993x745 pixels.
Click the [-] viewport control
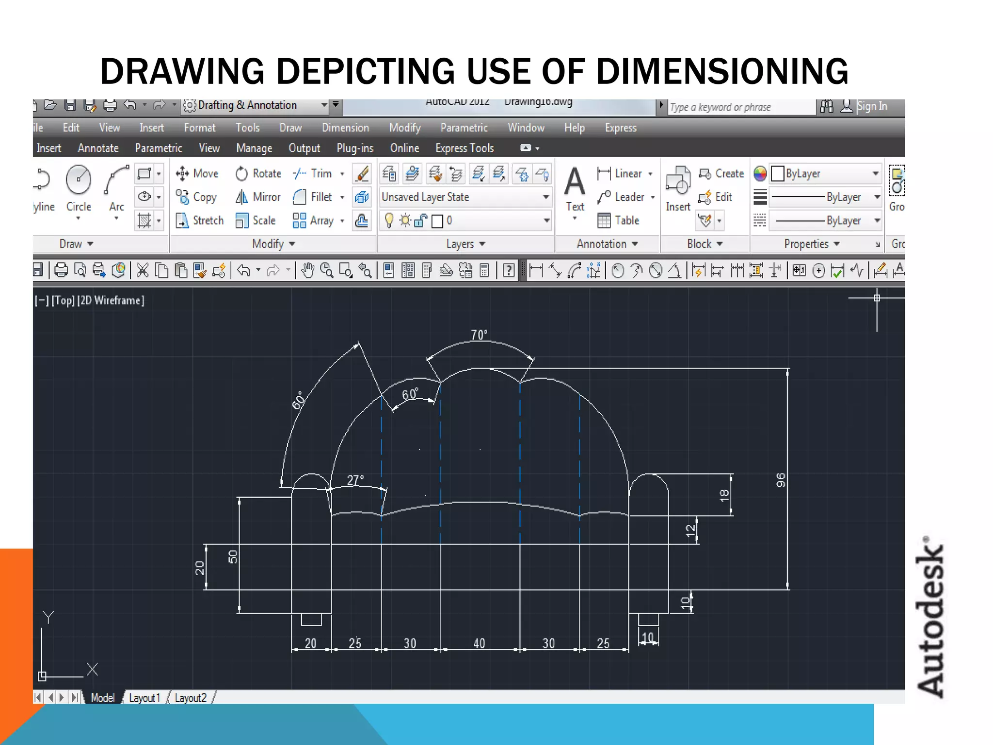[42, 300]
